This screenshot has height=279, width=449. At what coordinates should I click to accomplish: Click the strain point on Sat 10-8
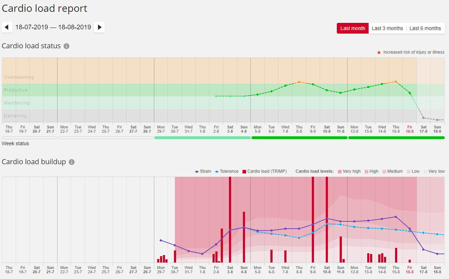[326, 219]
